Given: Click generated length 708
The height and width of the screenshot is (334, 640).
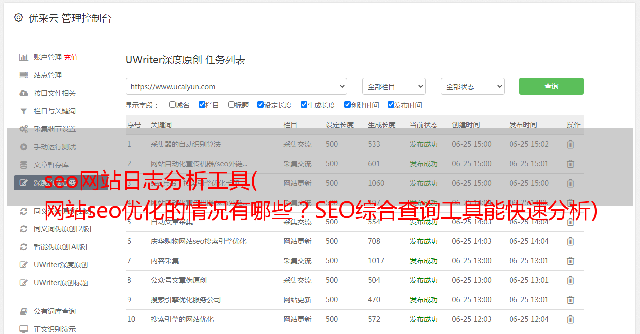Looking at the screenshot, I should click(x=374, y=241).
